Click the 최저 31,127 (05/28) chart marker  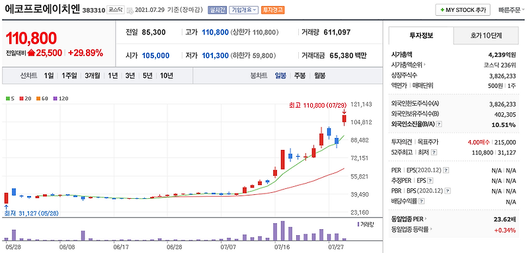tap(31, 213)
